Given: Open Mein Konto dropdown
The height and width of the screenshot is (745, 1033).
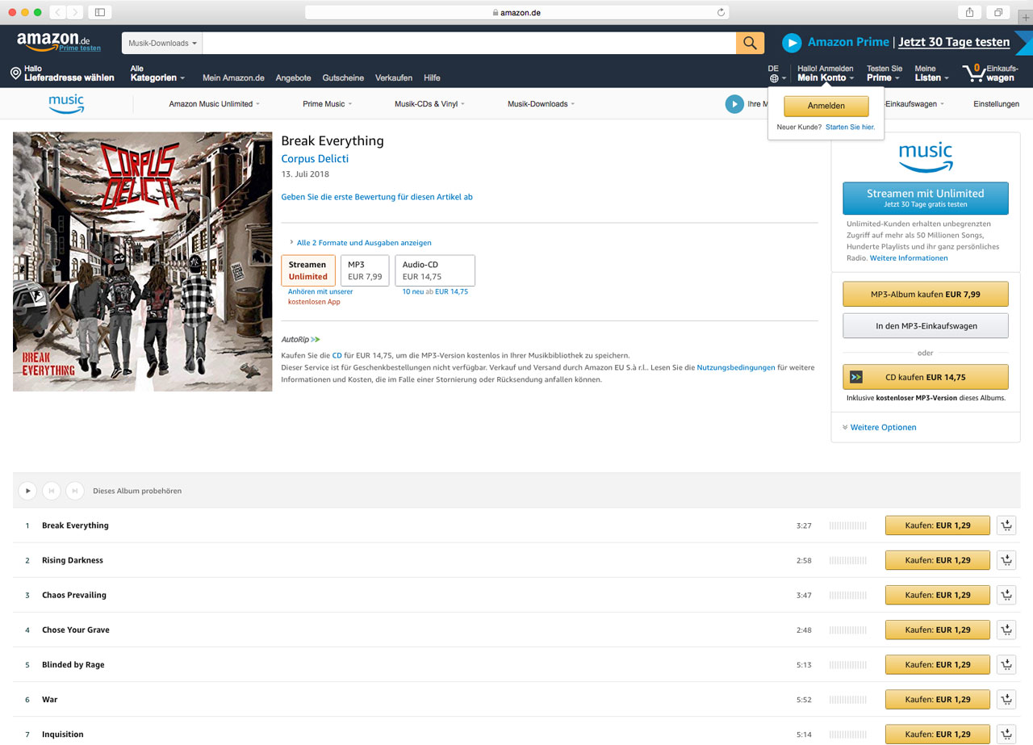Looking at the screenshot, I should 826,73.
